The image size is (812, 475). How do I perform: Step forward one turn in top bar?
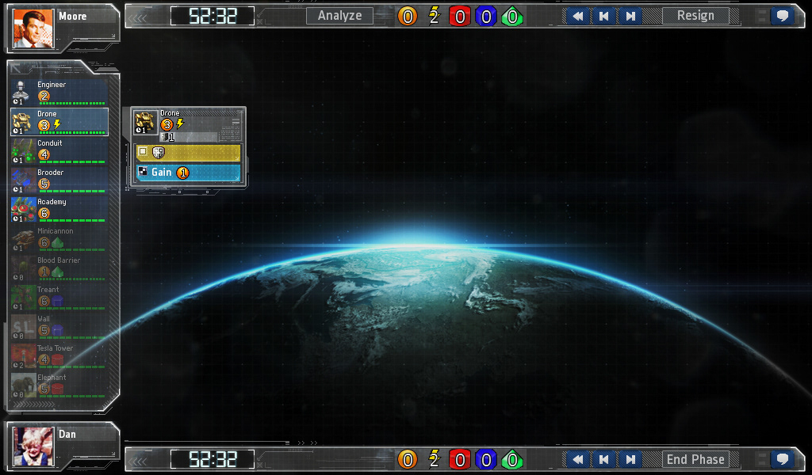tap(630, 16)
